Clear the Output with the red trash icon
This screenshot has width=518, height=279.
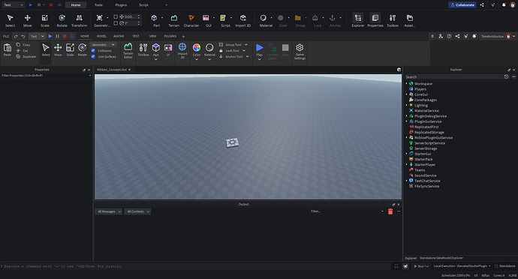pos(390,211)
